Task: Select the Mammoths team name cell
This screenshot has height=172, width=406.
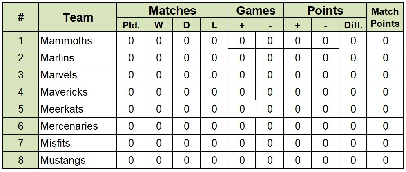Action: [78, 41]
